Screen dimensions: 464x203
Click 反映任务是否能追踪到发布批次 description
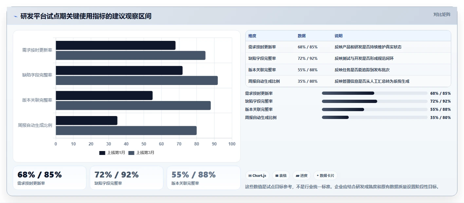(x=362, y=70)
